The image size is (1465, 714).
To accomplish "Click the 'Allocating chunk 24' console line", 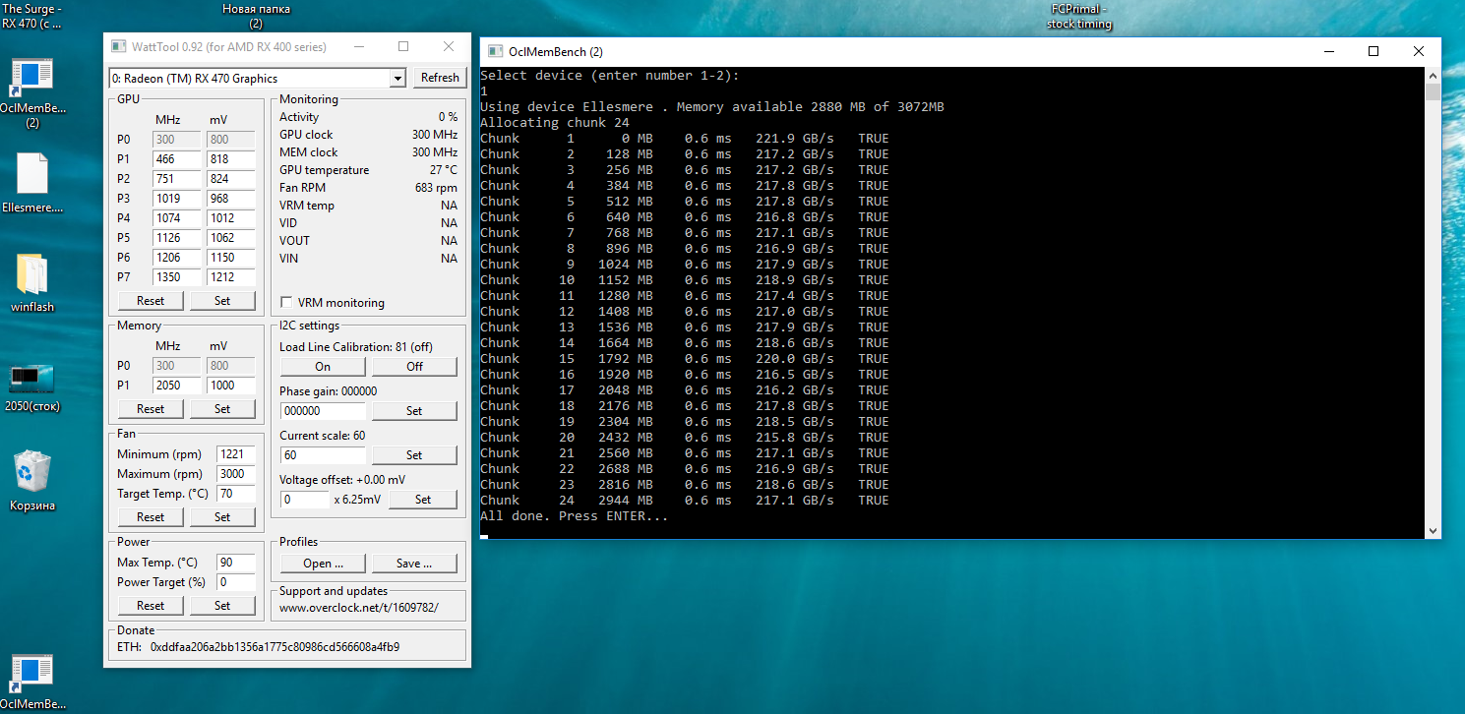I will (555, 123).
